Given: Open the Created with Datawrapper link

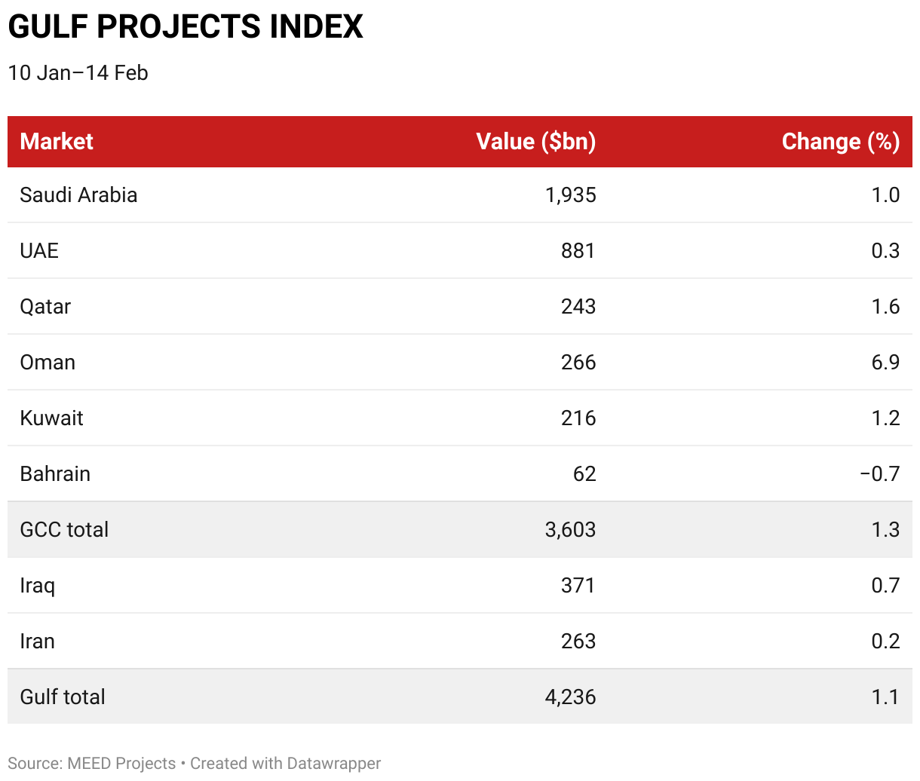Looking at the screenshot, I should point(285,764).
